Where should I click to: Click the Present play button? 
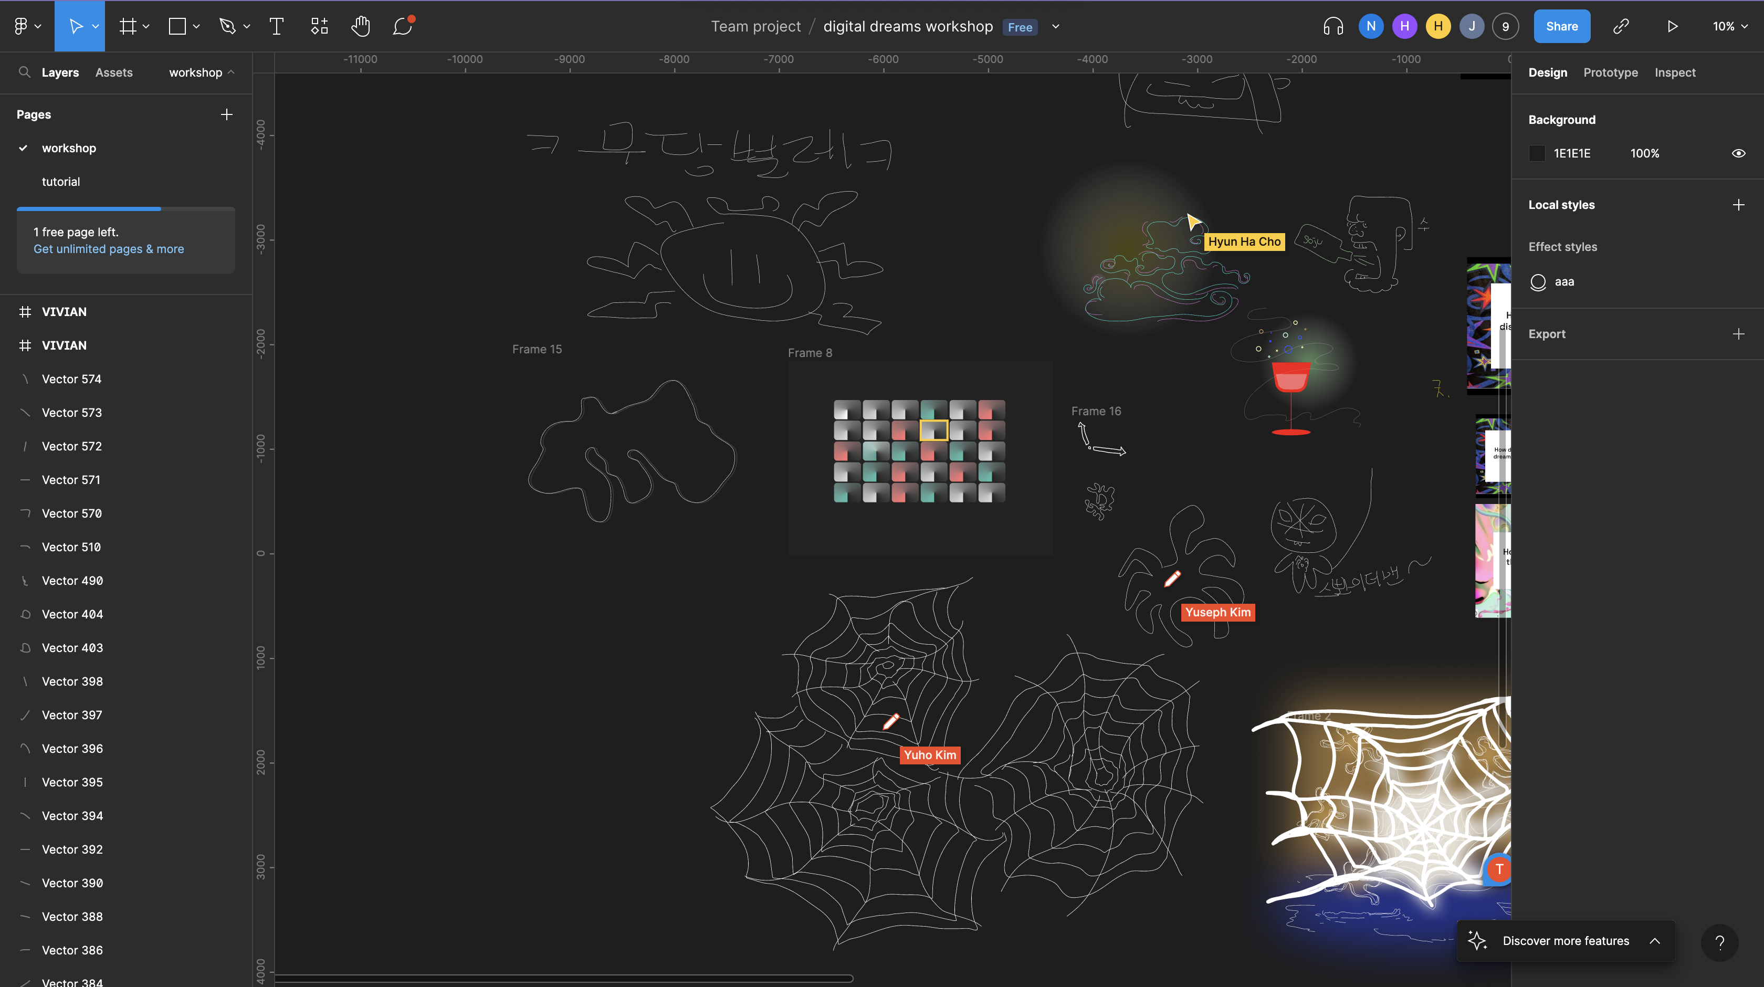[1672, 26]
